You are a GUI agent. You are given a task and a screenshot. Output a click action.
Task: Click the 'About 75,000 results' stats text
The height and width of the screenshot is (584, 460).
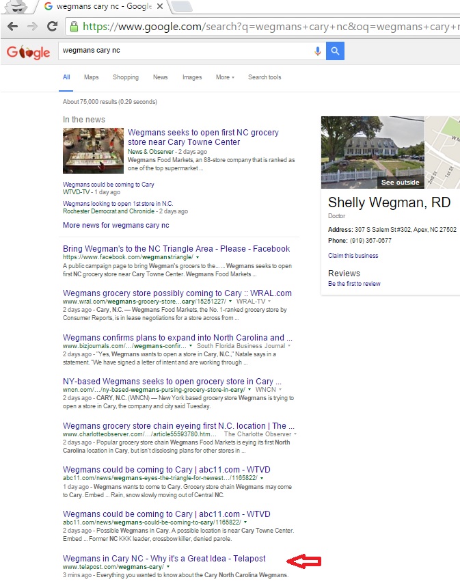pyautogui.click(x=110, y=102)
